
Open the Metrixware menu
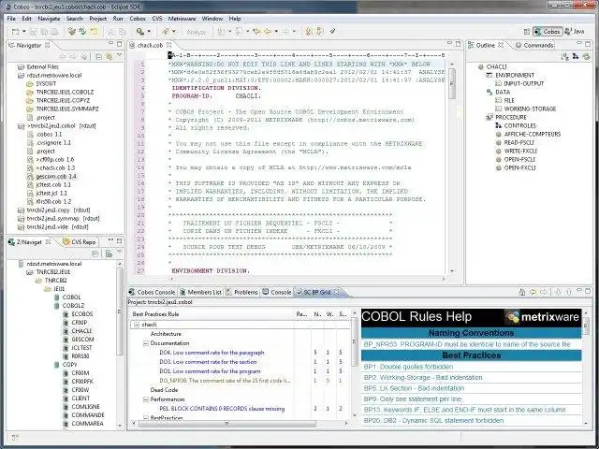pyautogui.click(x=182, y=19)
